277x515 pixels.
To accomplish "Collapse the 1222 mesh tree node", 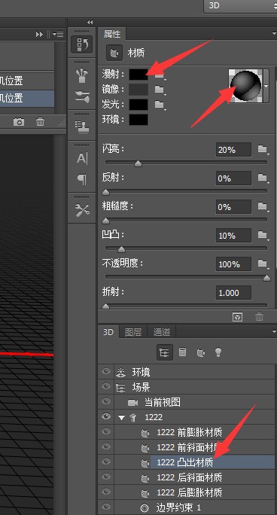I will pyautogui.click(x=122, y=417).
